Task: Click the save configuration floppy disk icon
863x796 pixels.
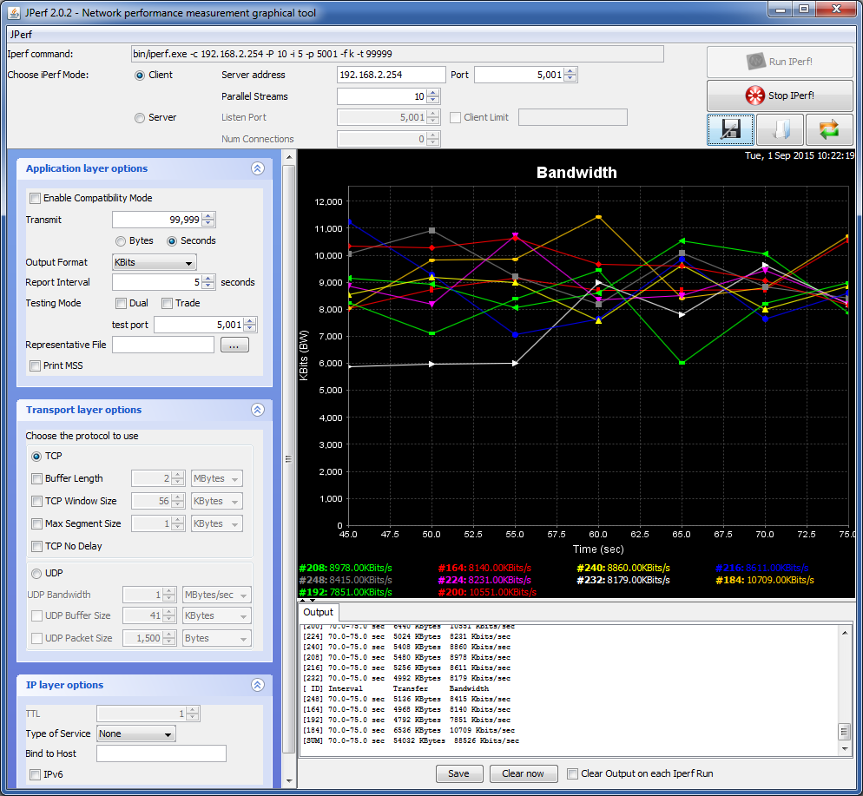Action: pyautogui.click(x=729, y=130)
